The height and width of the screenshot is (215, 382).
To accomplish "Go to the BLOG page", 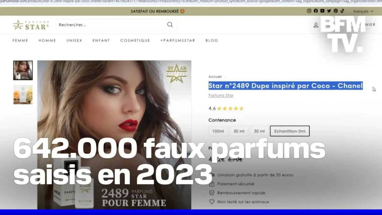I will pyautogui.click(x=212, y=40).
